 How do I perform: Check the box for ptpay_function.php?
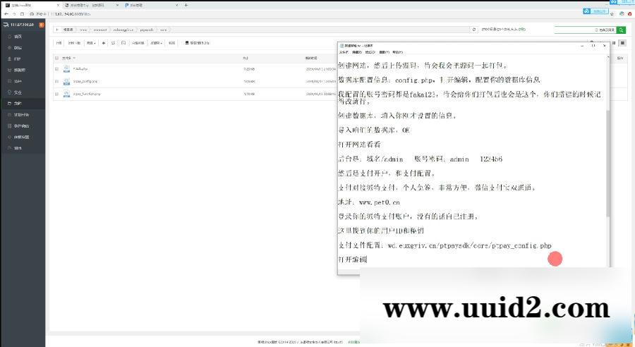click(x=57, y=93)
